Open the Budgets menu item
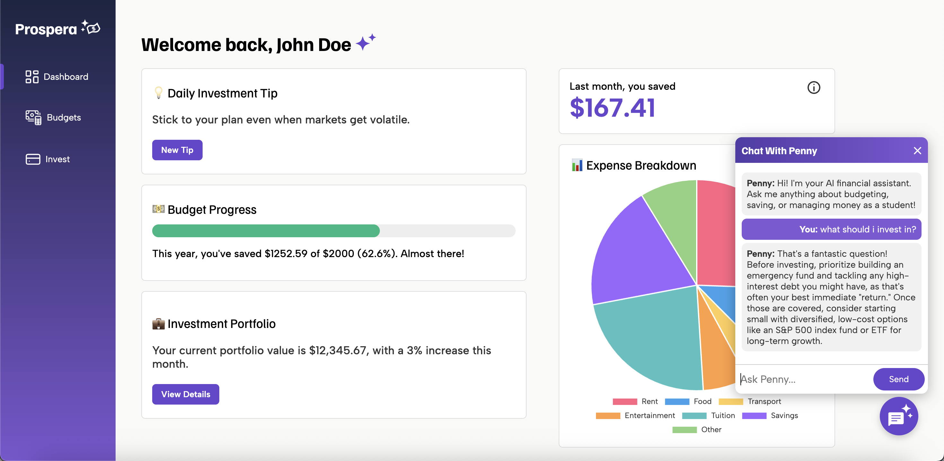Image resolution: width=944 pixels, height=461 pixels. (x=63, y=117)
